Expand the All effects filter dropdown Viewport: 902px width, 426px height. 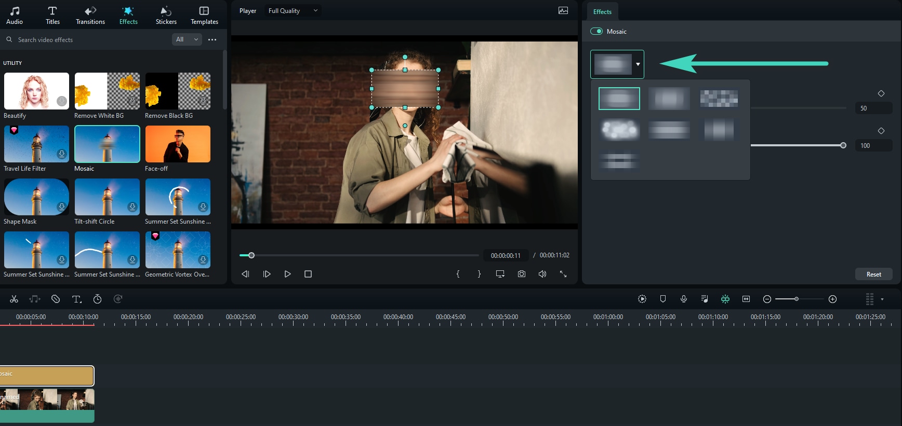[187, 39]
